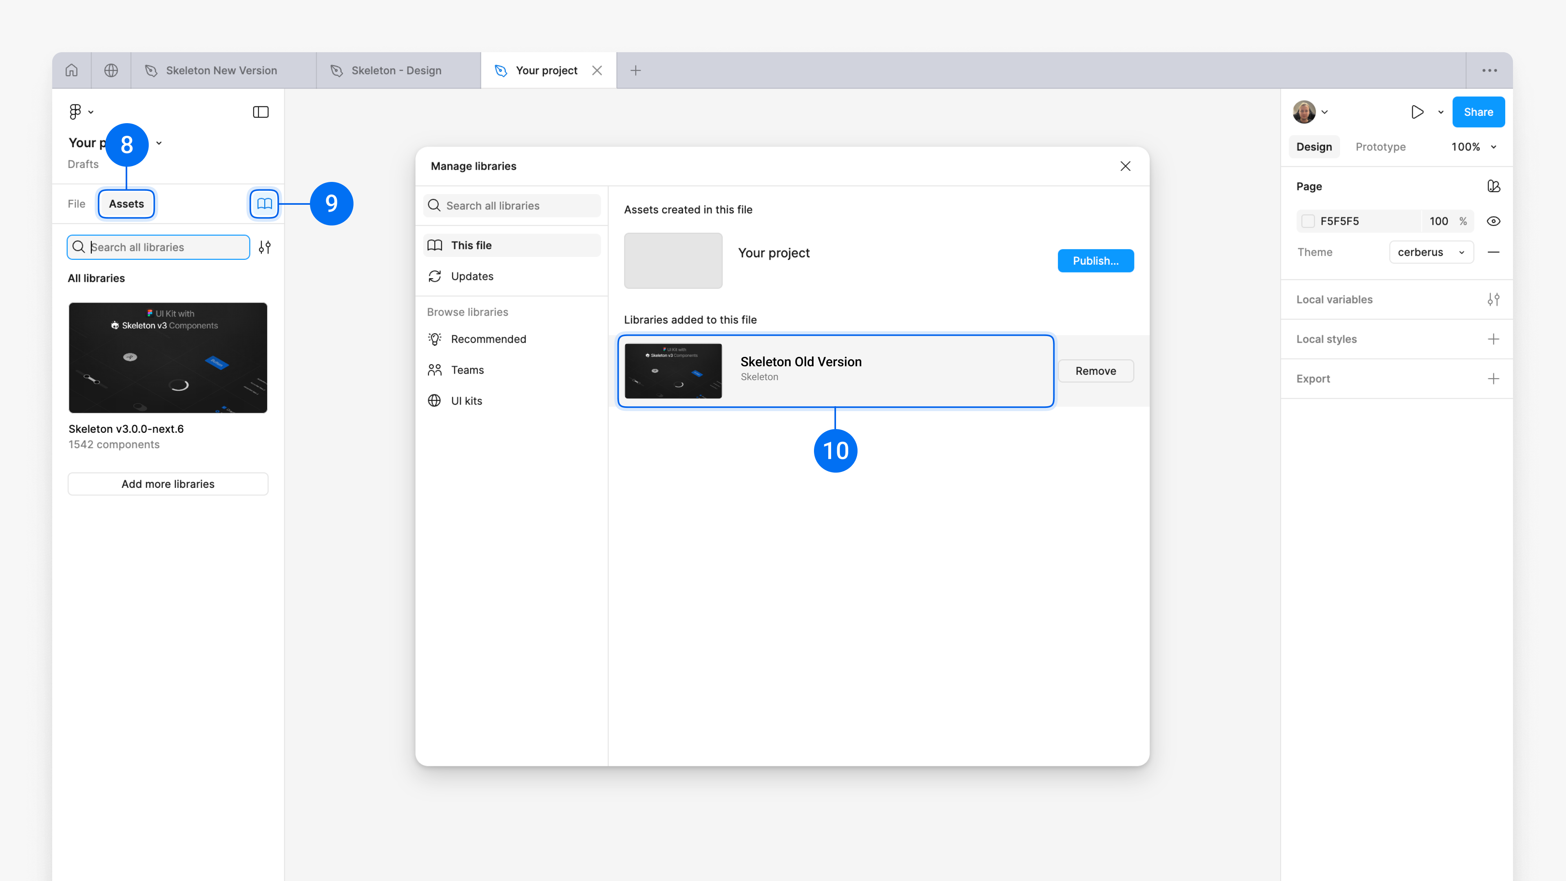Screen dimensions: 1566x881
Task: Click the Publish button for Your project
Action: tap(1095, 260)
